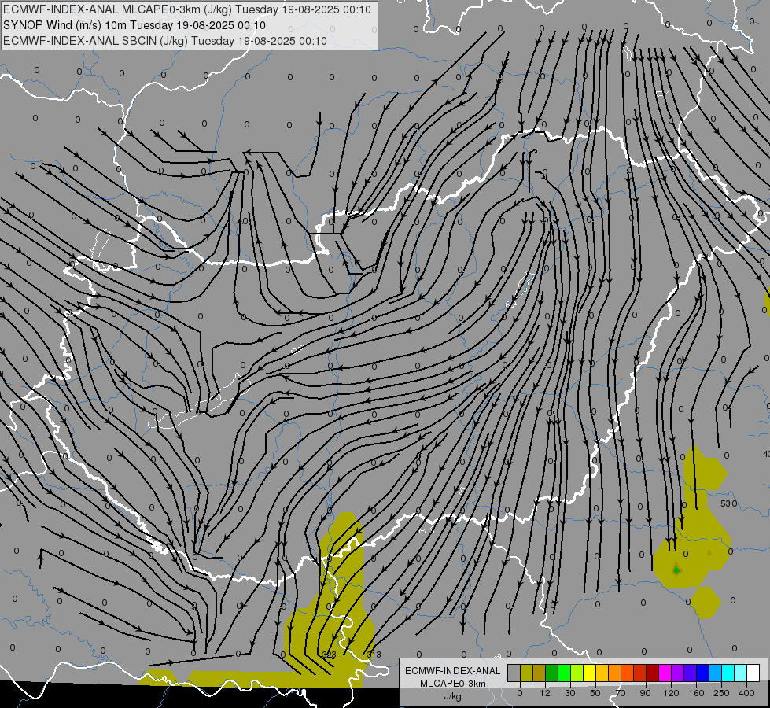Click the map value 323
This screenshot has height=708, width=770.
(329, 655)
